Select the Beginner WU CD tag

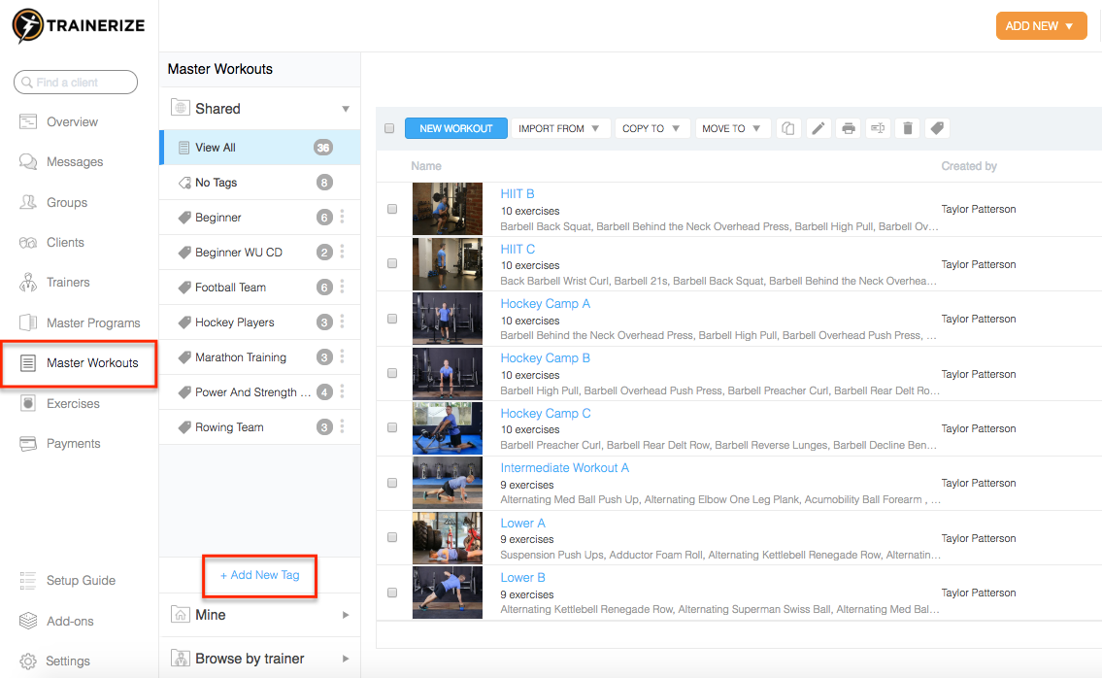[260, 252]
